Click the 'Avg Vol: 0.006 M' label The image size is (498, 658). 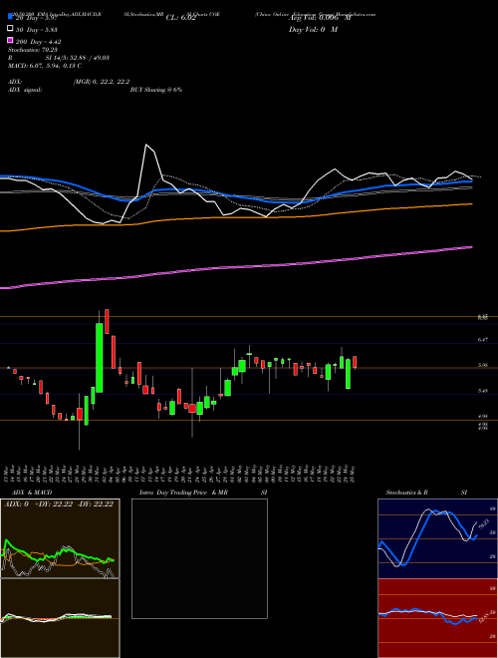coord(320,18)
